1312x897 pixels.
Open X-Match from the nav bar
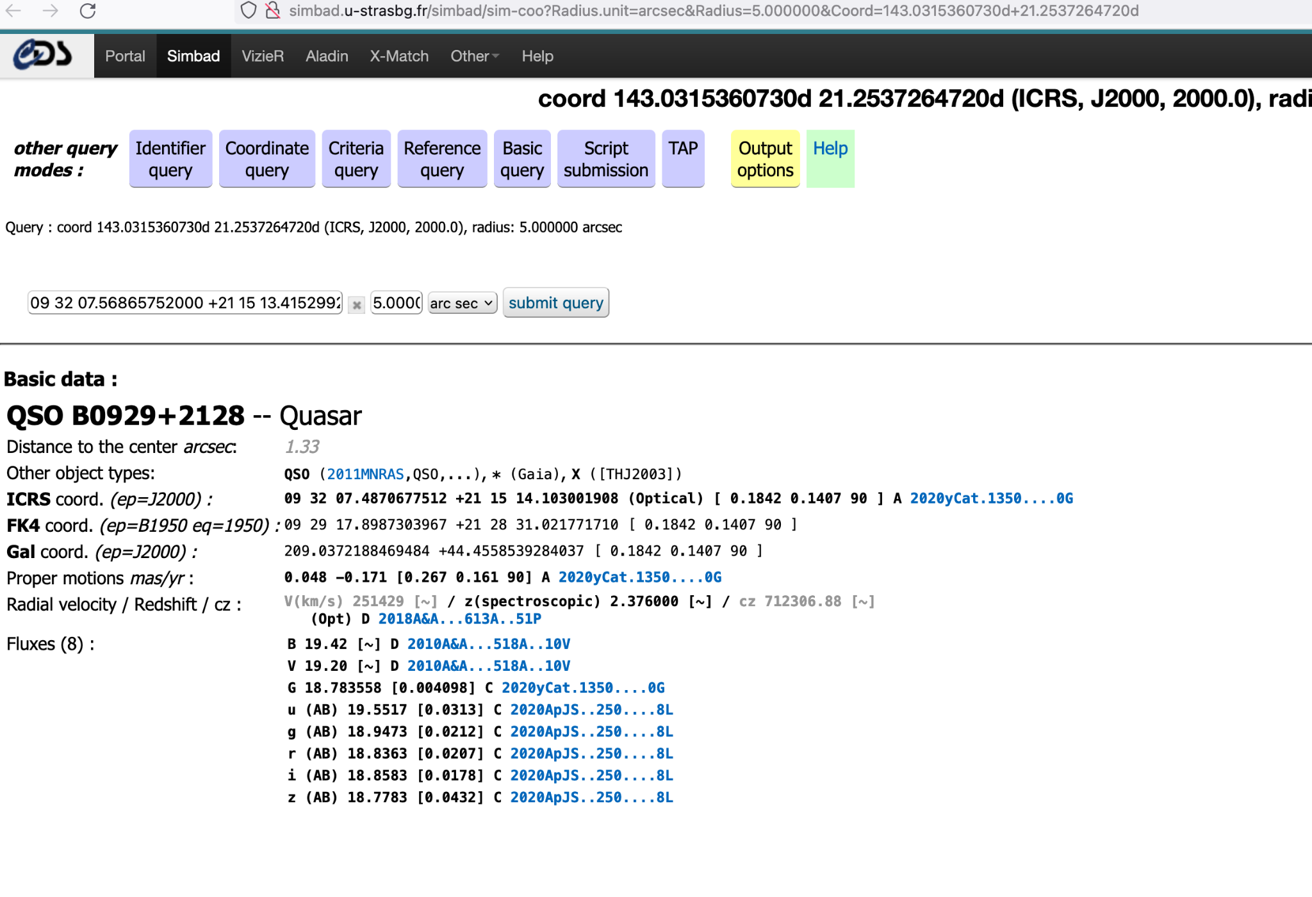[399, 56]
